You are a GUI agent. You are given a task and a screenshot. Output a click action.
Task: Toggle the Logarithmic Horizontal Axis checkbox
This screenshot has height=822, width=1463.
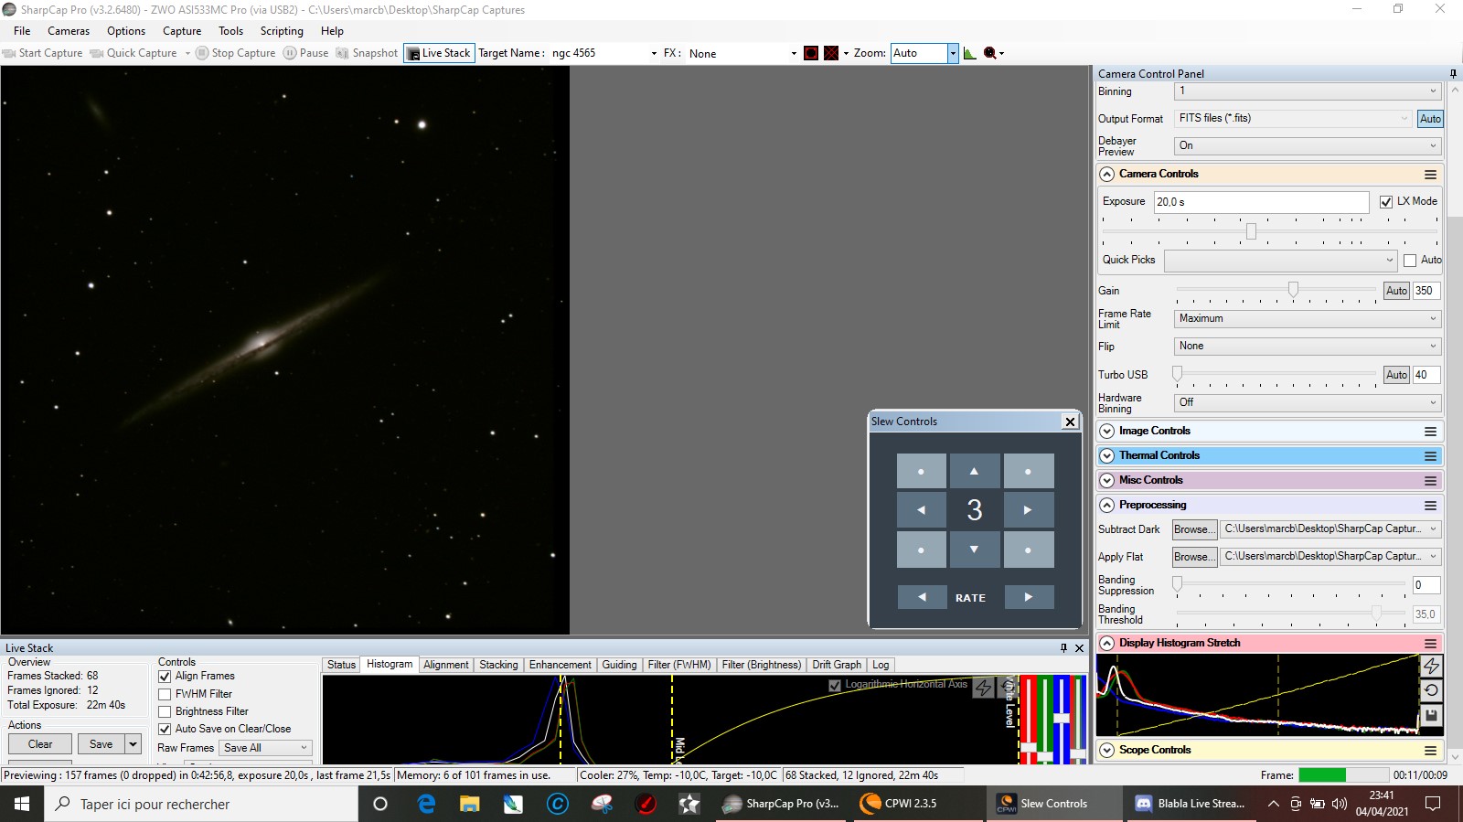pyautogui.click(x=834, y=685)
